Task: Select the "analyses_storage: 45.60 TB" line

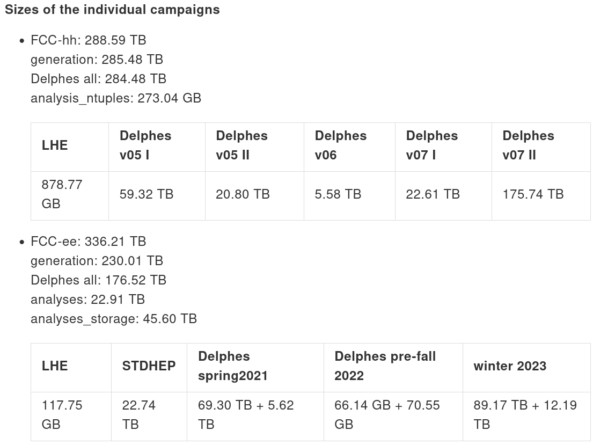Action: click(114, 319)
